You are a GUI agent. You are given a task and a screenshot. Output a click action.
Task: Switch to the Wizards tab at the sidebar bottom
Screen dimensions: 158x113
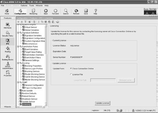pos(8,107)
